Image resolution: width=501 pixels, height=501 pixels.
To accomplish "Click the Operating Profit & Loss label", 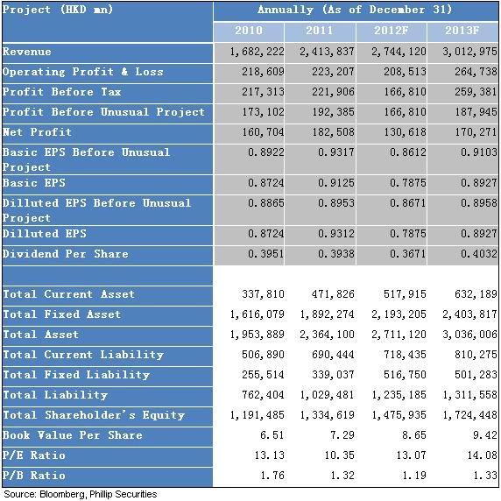I will click(82, 72).
